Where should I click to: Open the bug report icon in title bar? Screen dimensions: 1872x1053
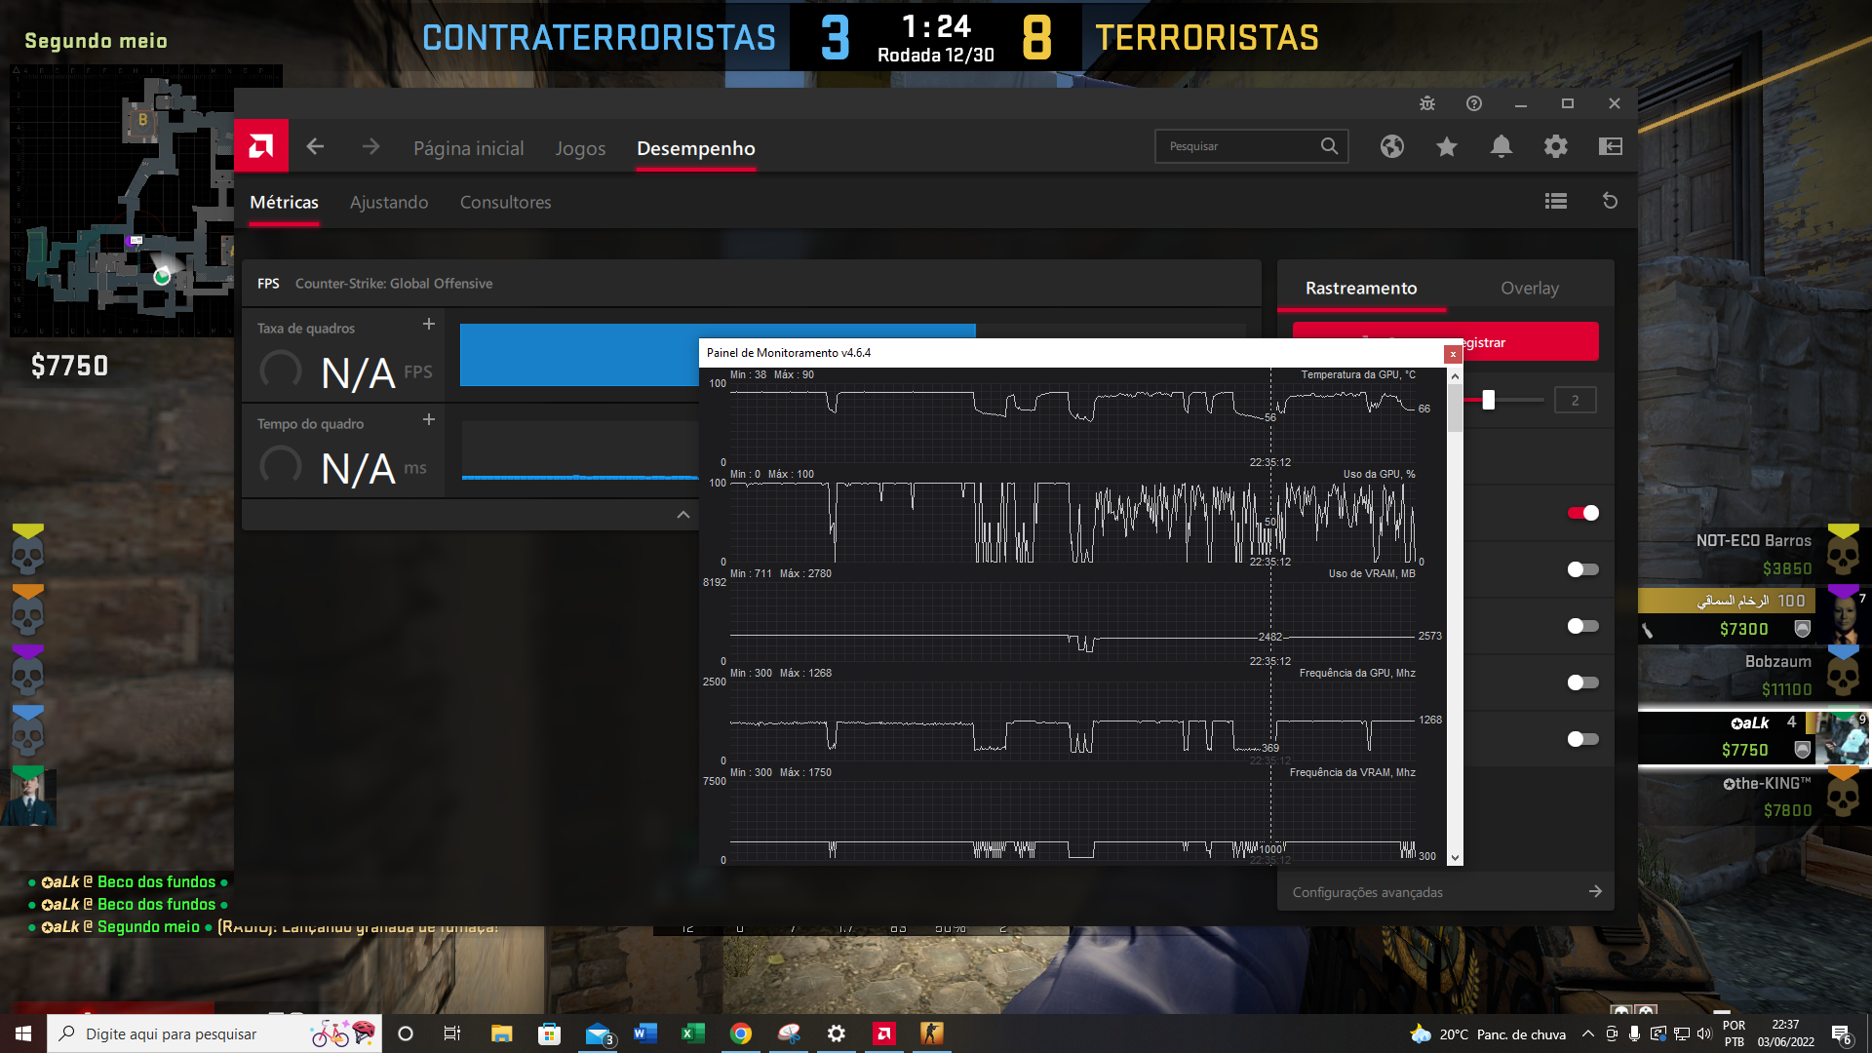[x=1427, y=103]
